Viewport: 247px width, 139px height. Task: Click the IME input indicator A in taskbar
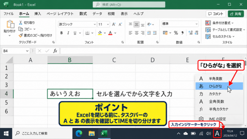point(217,134)
